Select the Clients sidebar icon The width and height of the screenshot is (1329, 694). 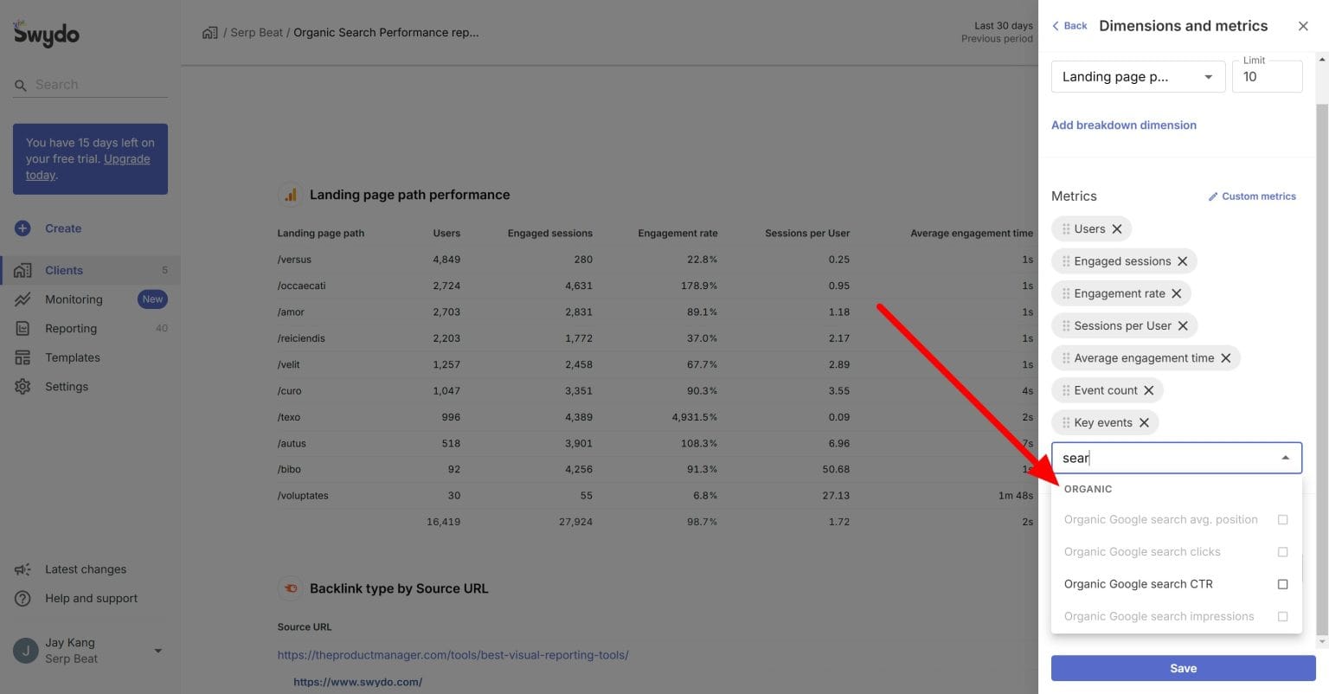click(22, 269)
